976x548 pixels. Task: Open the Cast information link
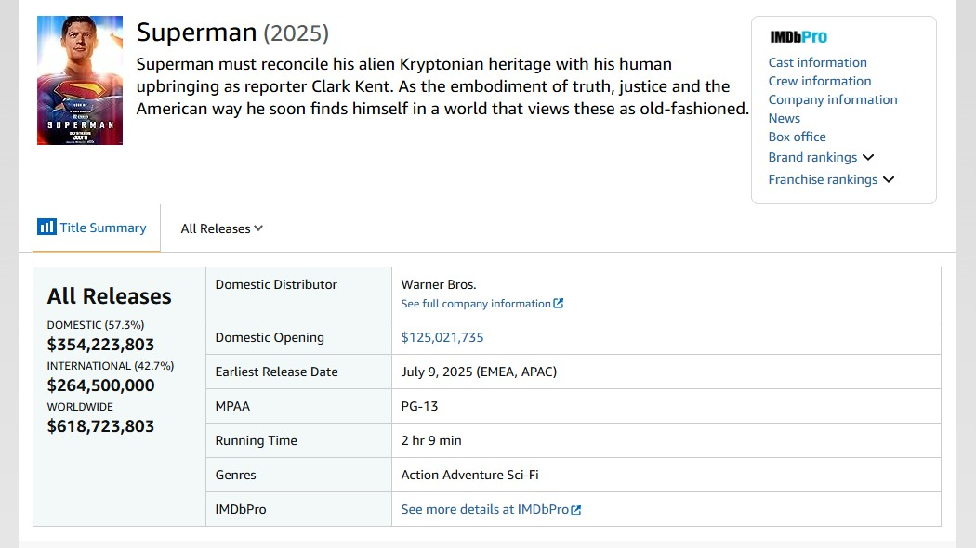point(817,62)
